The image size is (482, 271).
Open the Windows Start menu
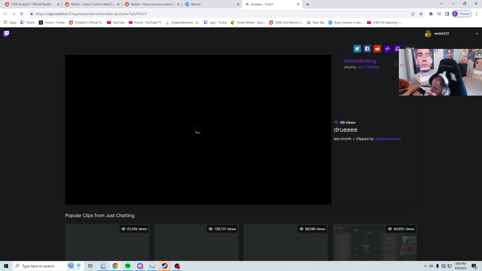click(x=6, y=266)
